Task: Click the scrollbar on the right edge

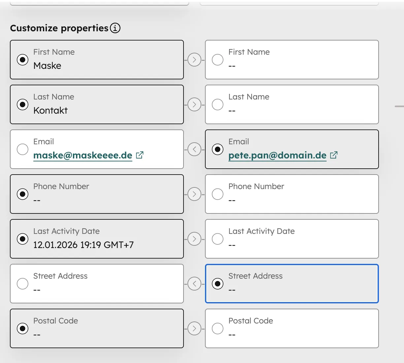Action: tap(399, 107)
